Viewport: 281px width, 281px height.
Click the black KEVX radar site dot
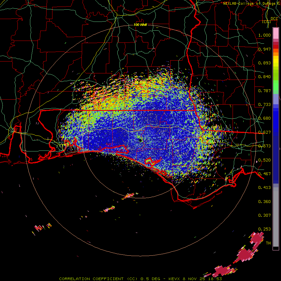(140, 140)
